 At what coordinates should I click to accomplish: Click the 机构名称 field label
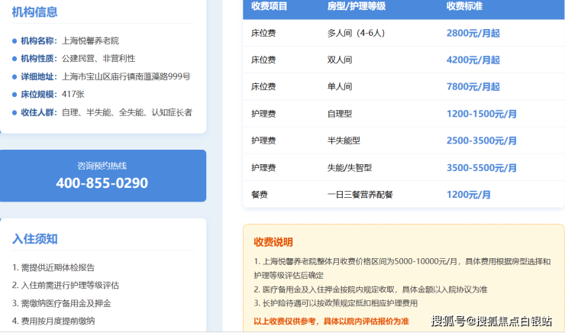(39, 40)
